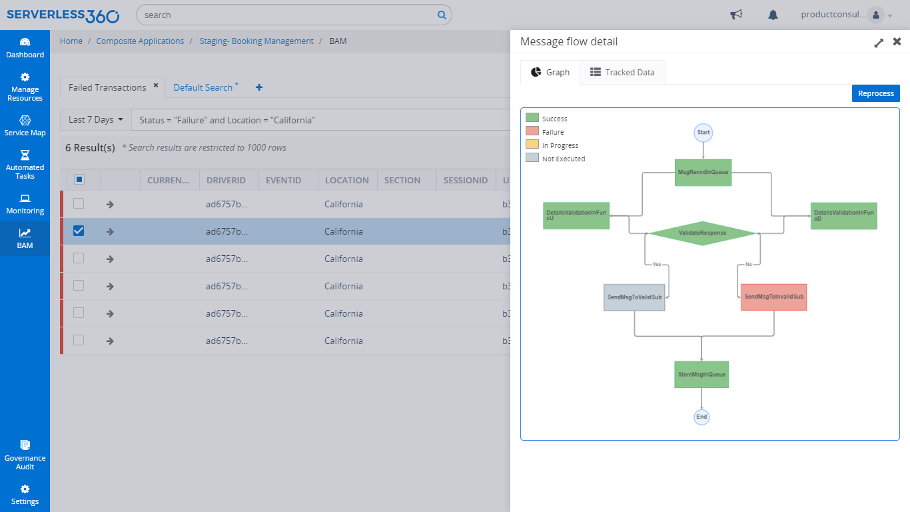Check the sixth result row checkbox

[79, 340]
